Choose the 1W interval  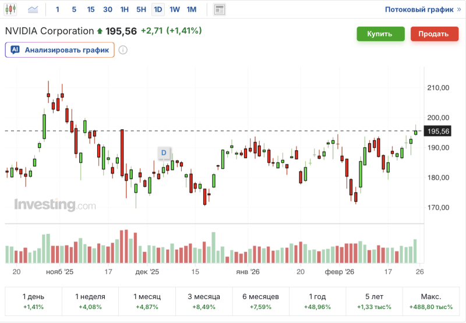click(175, 9)
